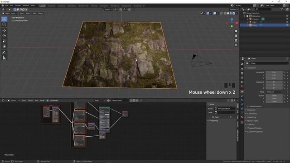Select the Select Box tool
290x163 pixels.
[4, 19]
